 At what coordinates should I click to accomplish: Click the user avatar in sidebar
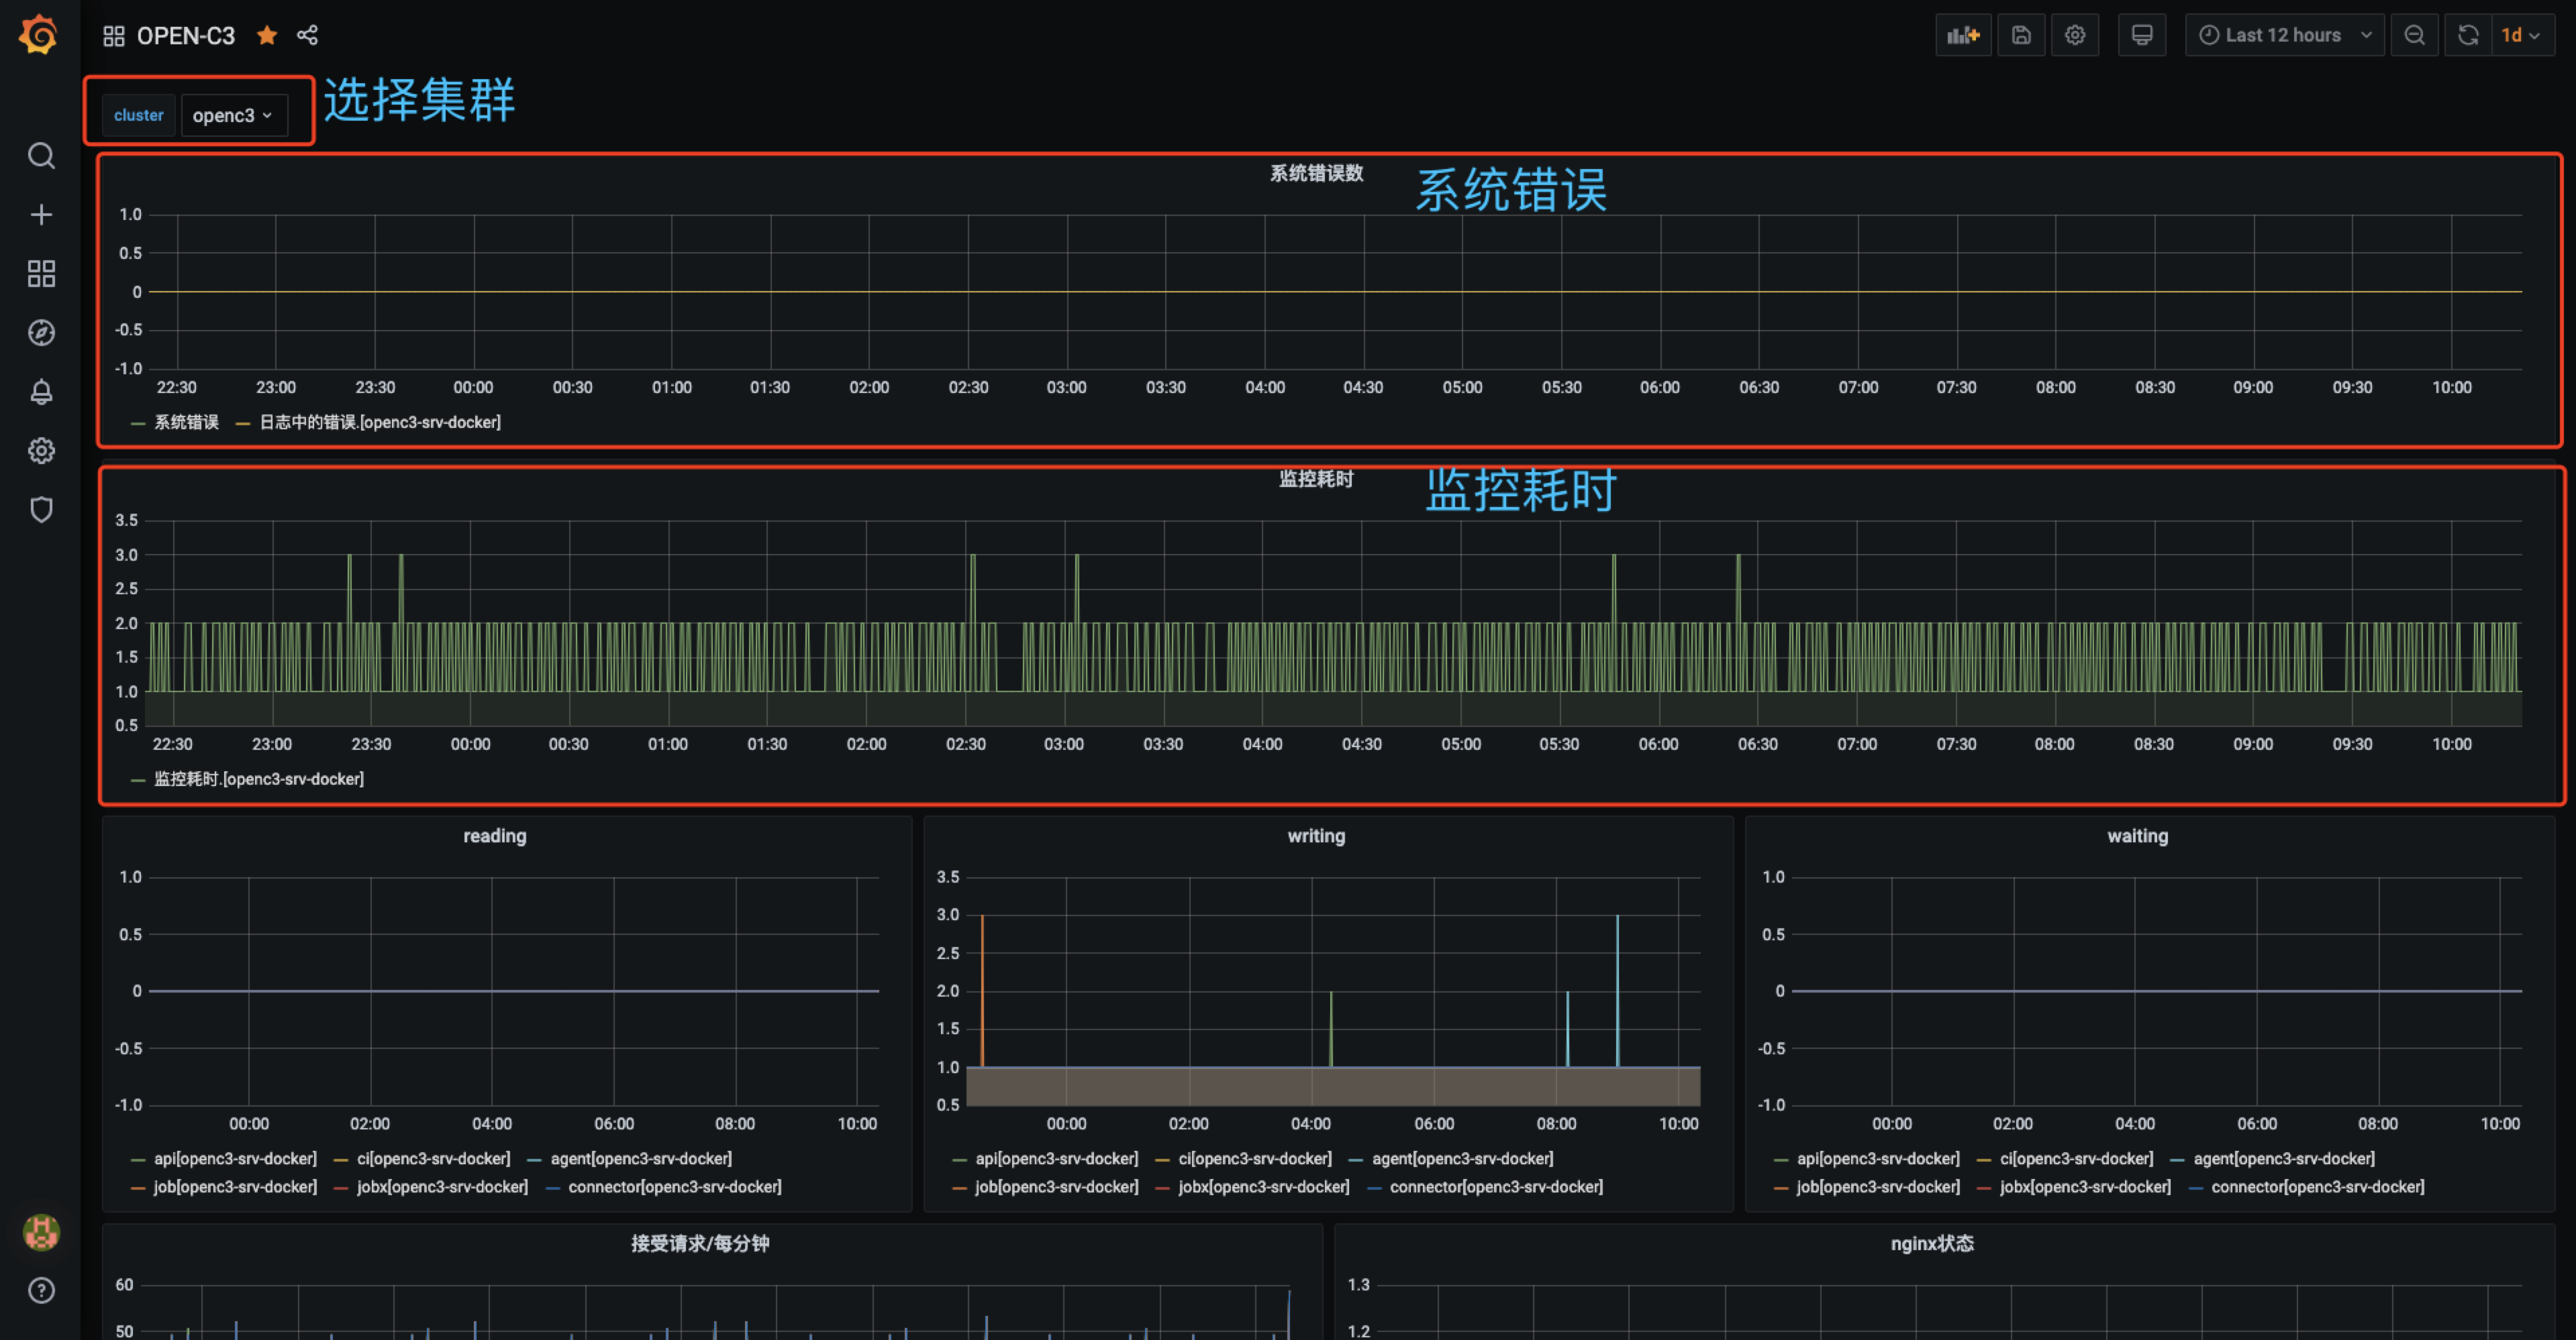[x=41, y=1232]
